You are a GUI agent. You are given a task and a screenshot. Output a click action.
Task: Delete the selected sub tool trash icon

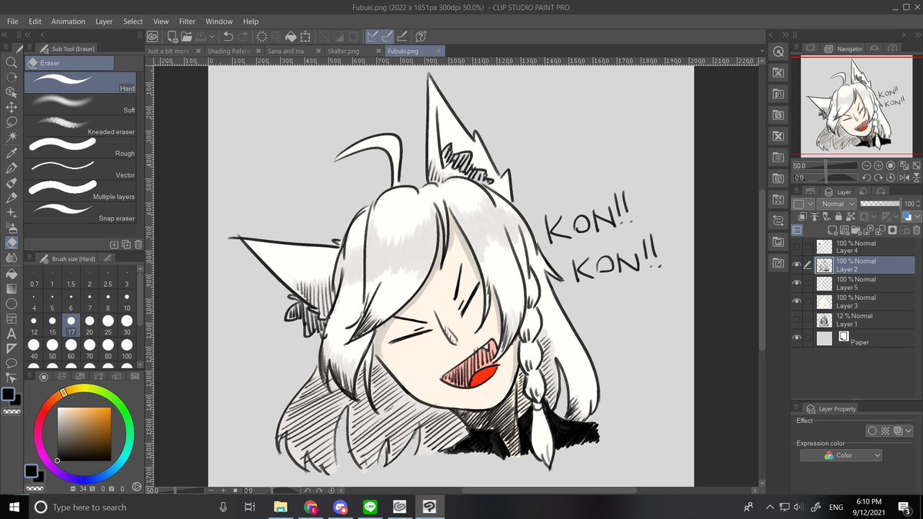click(x=138, y=245)
